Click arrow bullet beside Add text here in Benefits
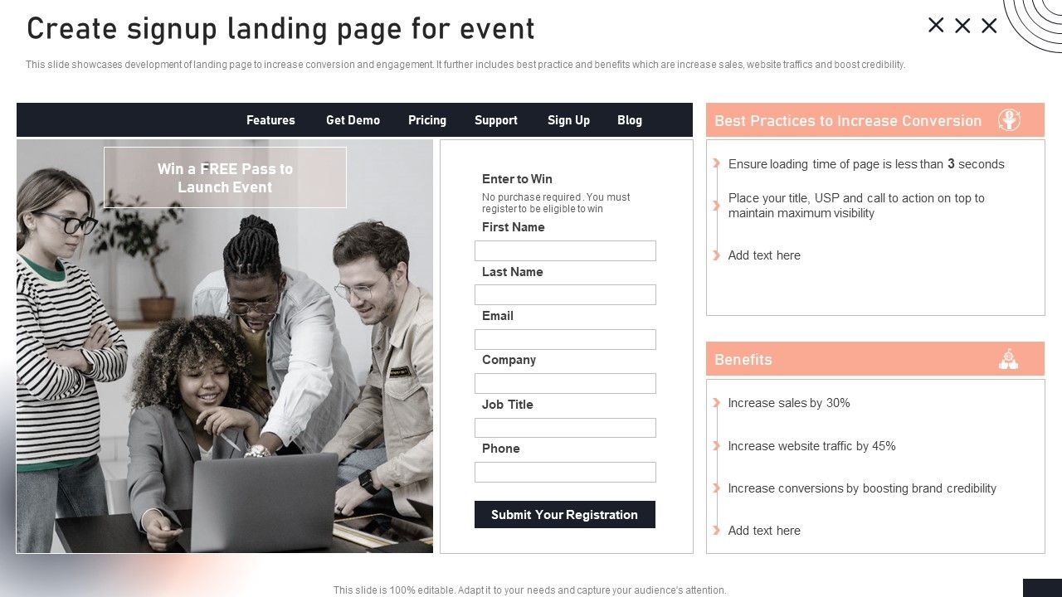This screenshot has height=597, width=1062. tap(717, 531)
